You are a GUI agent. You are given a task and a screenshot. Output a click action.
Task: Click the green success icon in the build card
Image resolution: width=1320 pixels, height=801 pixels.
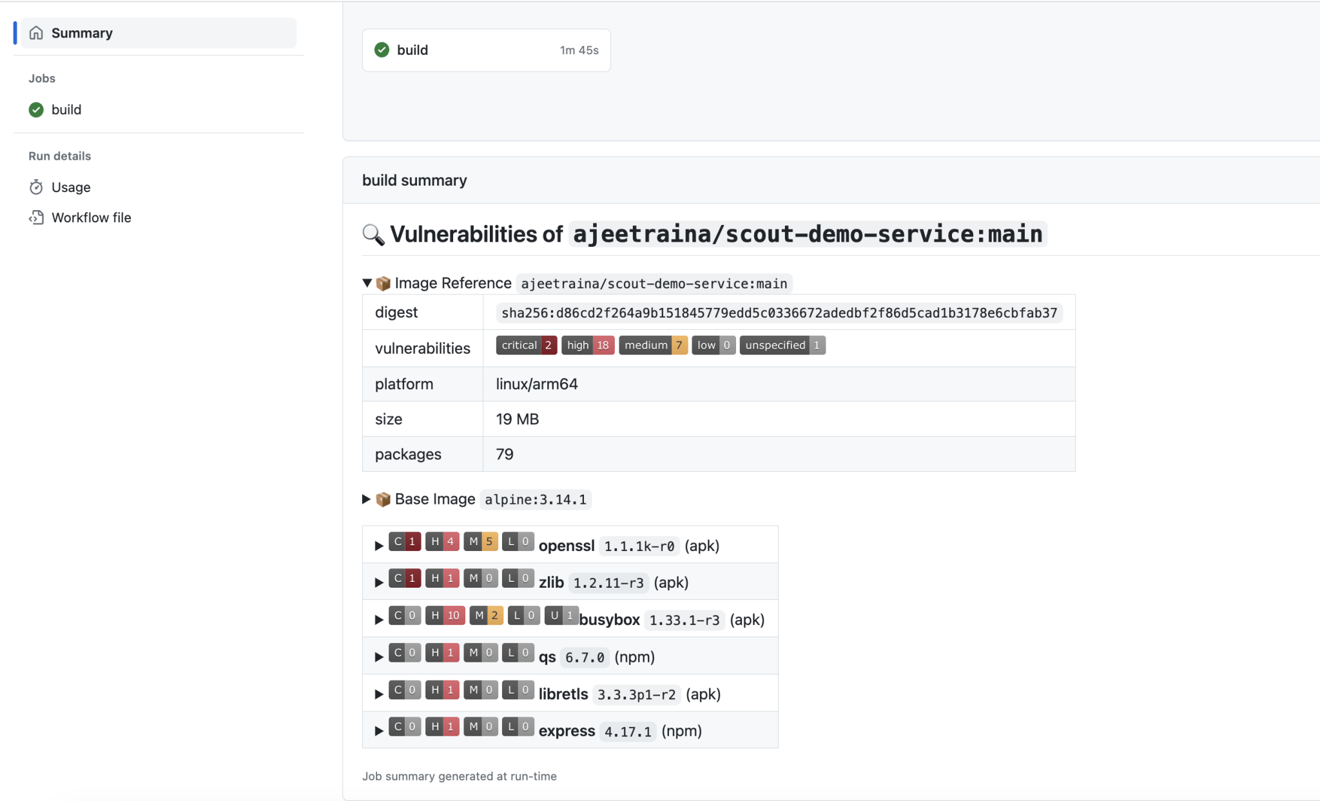click(x=382, y=50)
